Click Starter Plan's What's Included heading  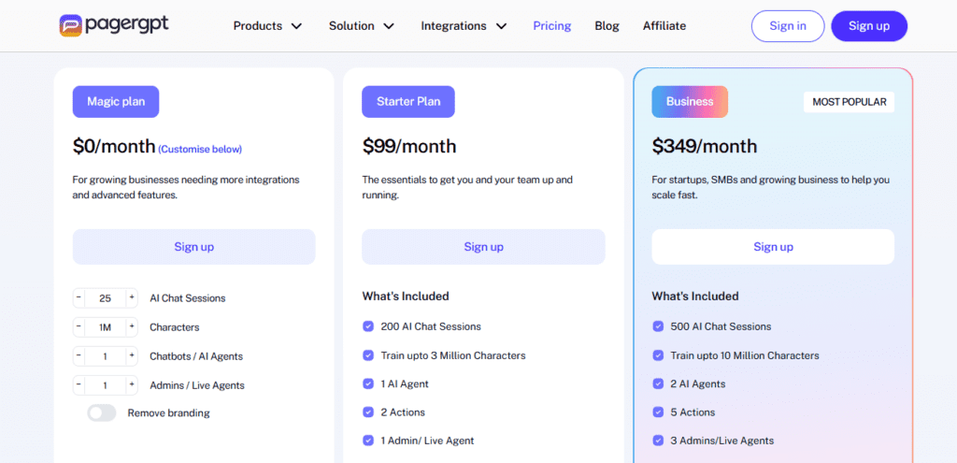tap(406, 297)
